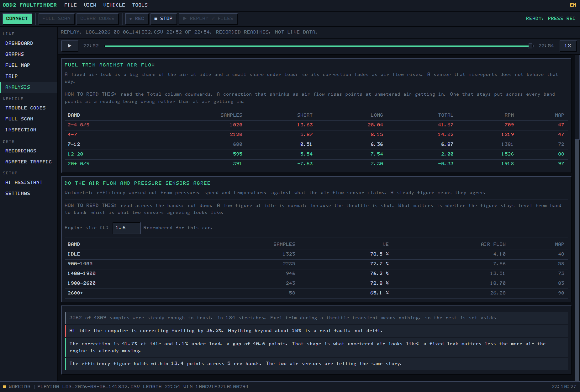Stop the recording with STOP button
This screenshot has width=580, height=392.
tap(163, 19)
